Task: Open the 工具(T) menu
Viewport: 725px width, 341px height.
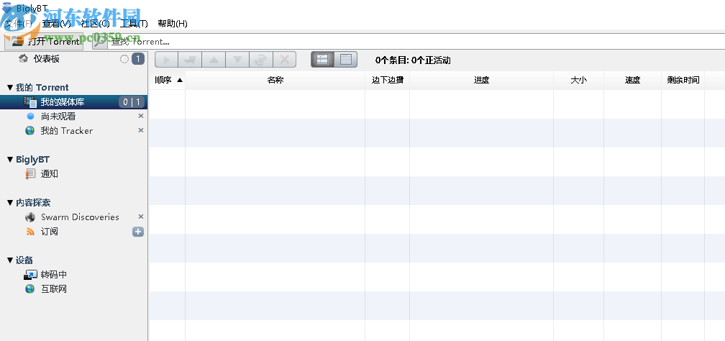Action: [x=134, y=23]
